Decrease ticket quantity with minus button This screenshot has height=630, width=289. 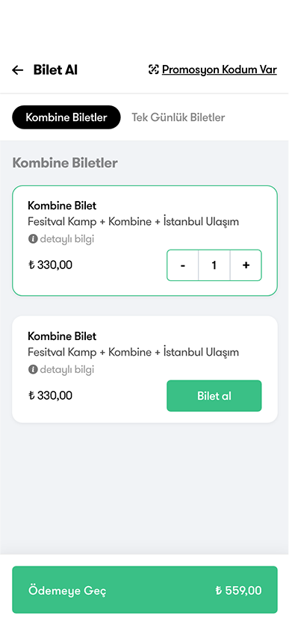point(183,265)
